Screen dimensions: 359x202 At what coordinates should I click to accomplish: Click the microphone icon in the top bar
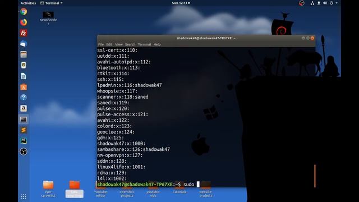tap(319, 3)
